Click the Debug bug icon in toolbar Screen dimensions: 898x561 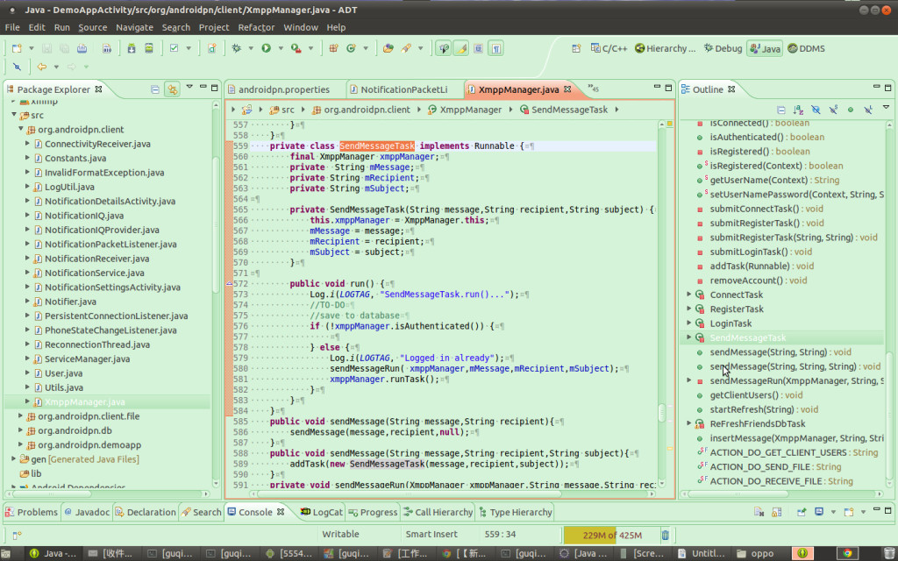[237, 49]
